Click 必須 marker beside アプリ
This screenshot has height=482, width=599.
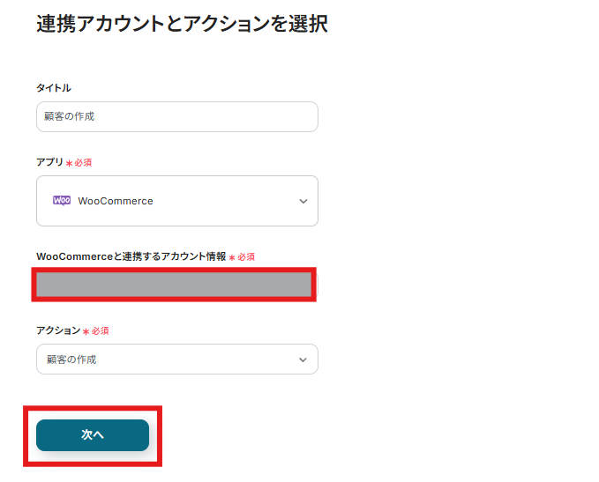(84, 163)
